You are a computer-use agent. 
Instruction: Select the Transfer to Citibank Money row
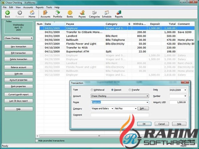click(115, 32)
